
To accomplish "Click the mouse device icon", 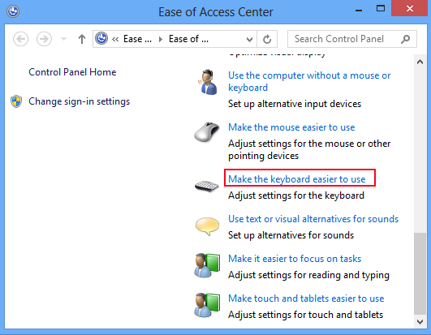I will click(207, 131).
